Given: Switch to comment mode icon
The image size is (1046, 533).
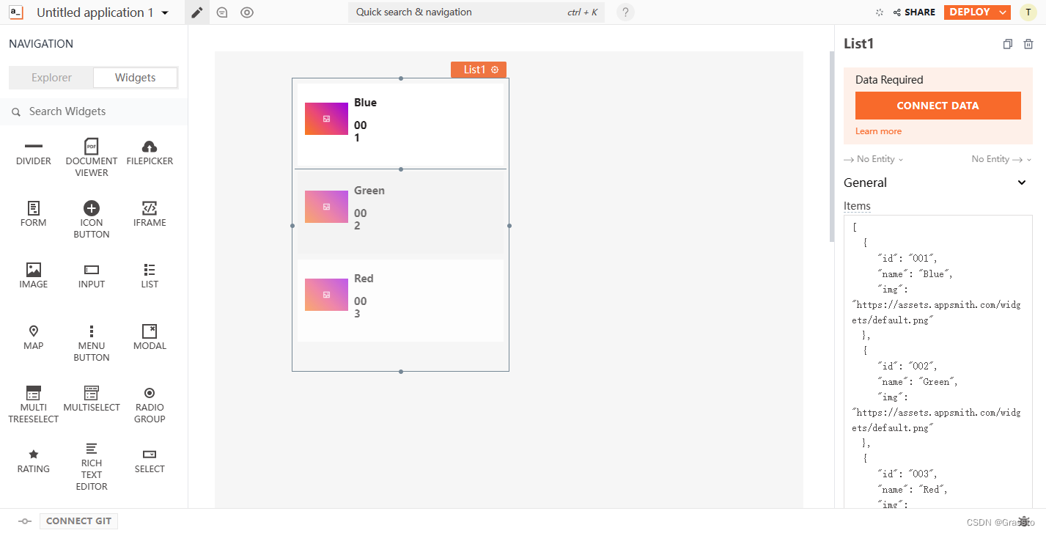Looking at the screenshot, I should coord(222,12).
